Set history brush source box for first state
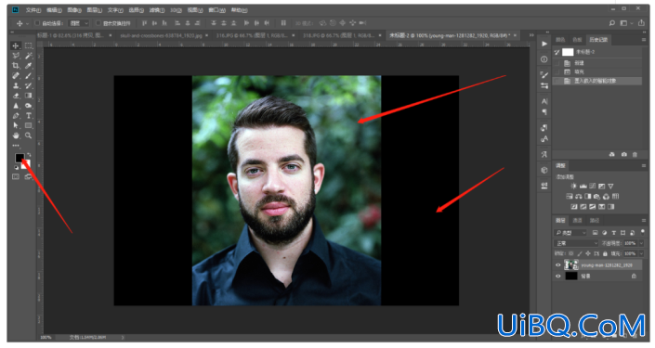 (557, 63)
